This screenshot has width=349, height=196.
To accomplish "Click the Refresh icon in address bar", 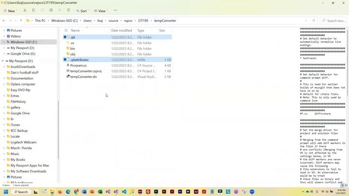I will (314, 21).
